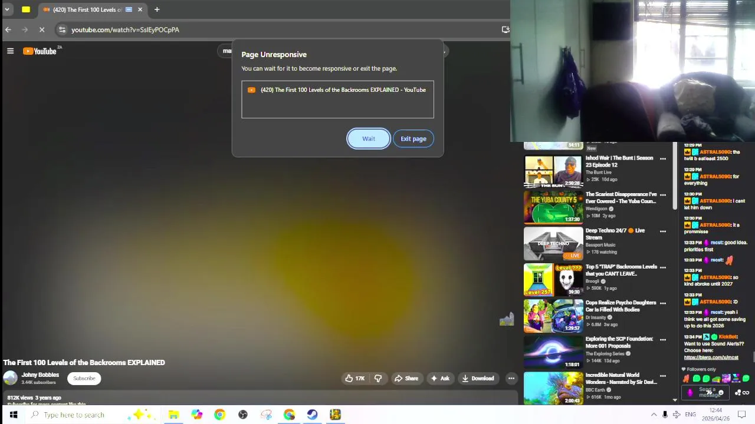Download the video with Download button
The image size is (755, 424).
478,379
